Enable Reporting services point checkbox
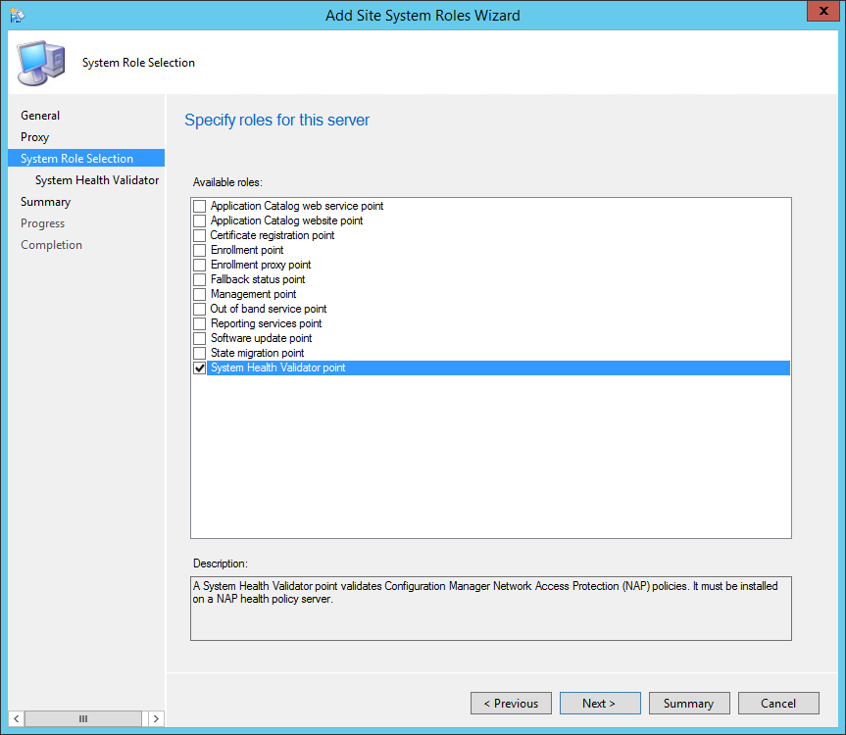 coord(200,323)
